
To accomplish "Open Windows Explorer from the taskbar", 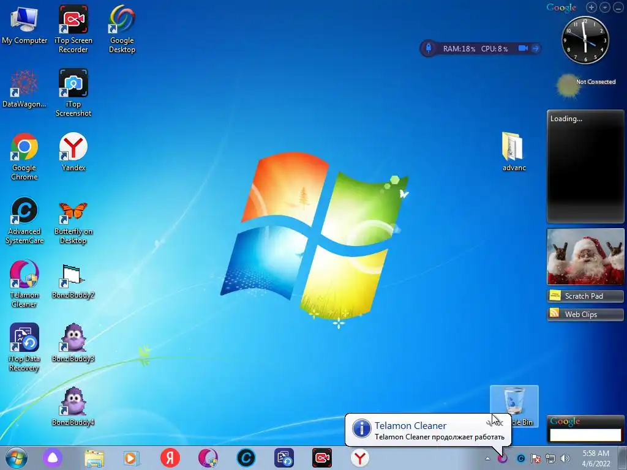I will (94, 458).
